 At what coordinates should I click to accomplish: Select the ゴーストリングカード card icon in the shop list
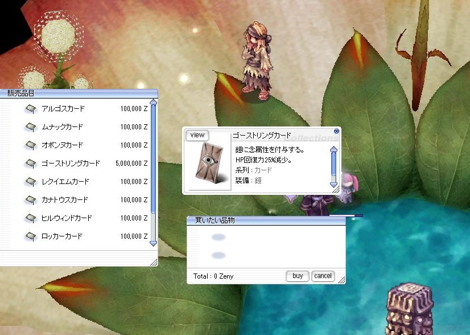click(x=30, y=164)
